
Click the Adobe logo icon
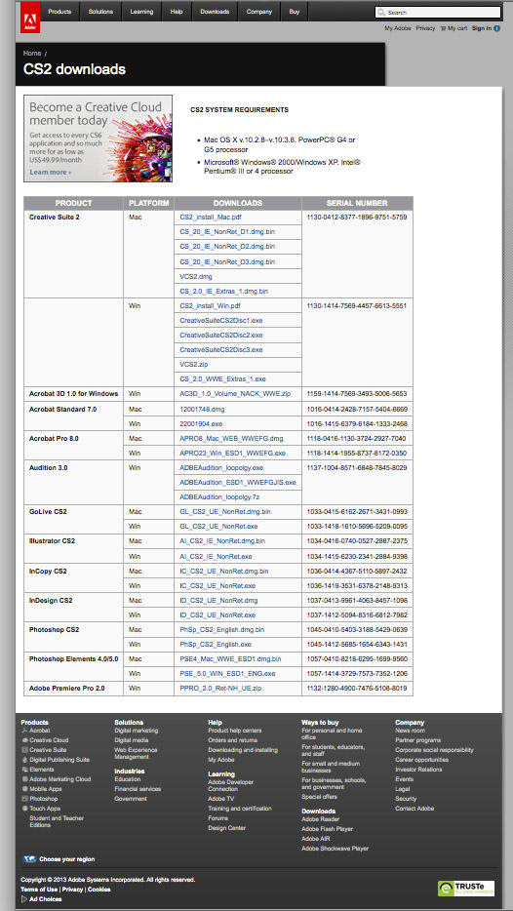tap(29, 17)
